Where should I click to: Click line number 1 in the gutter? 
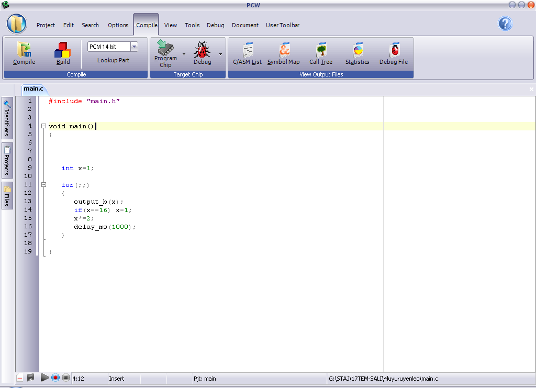click(x=30, y=101)
